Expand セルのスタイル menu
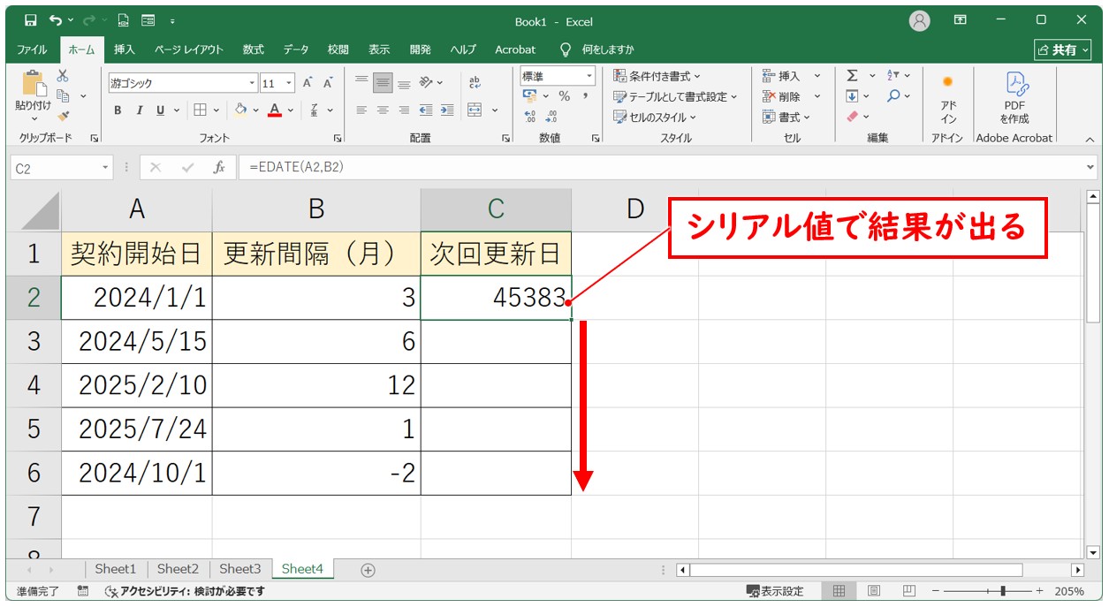Viewport: 1109px width, 607px height. [x=655, y=117]
